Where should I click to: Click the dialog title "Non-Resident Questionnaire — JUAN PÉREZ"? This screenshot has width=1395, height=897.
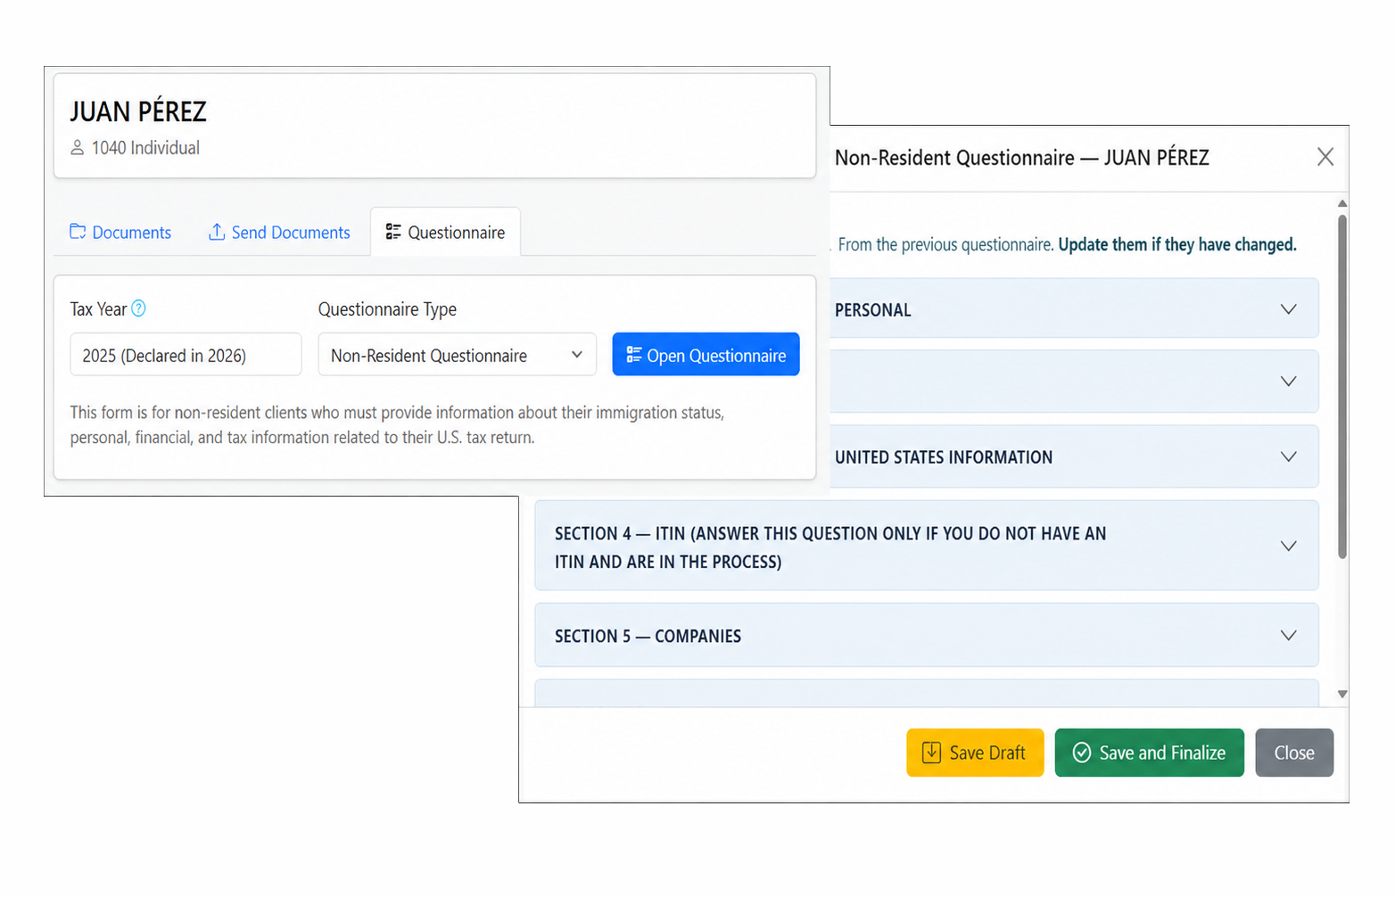click(x=1022, y=158)
